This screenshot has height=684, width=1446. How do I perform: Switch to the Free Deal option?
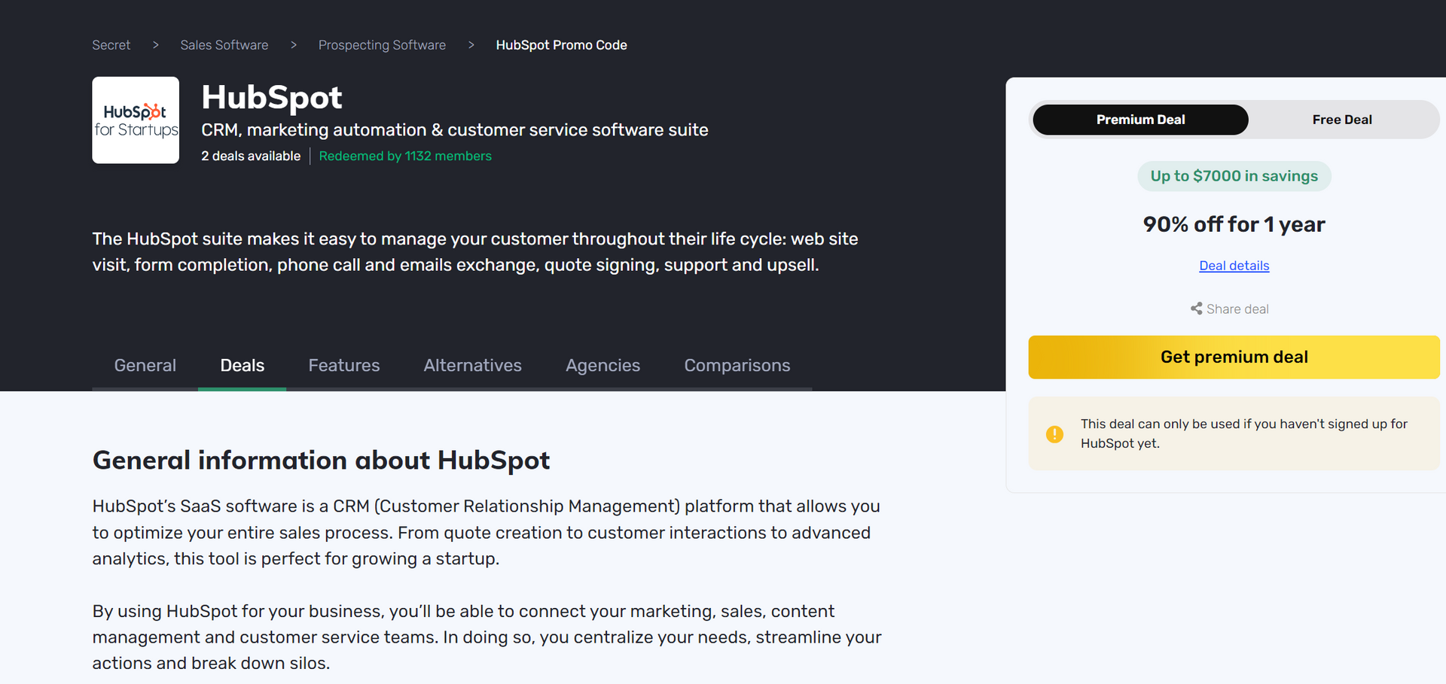1342,120
